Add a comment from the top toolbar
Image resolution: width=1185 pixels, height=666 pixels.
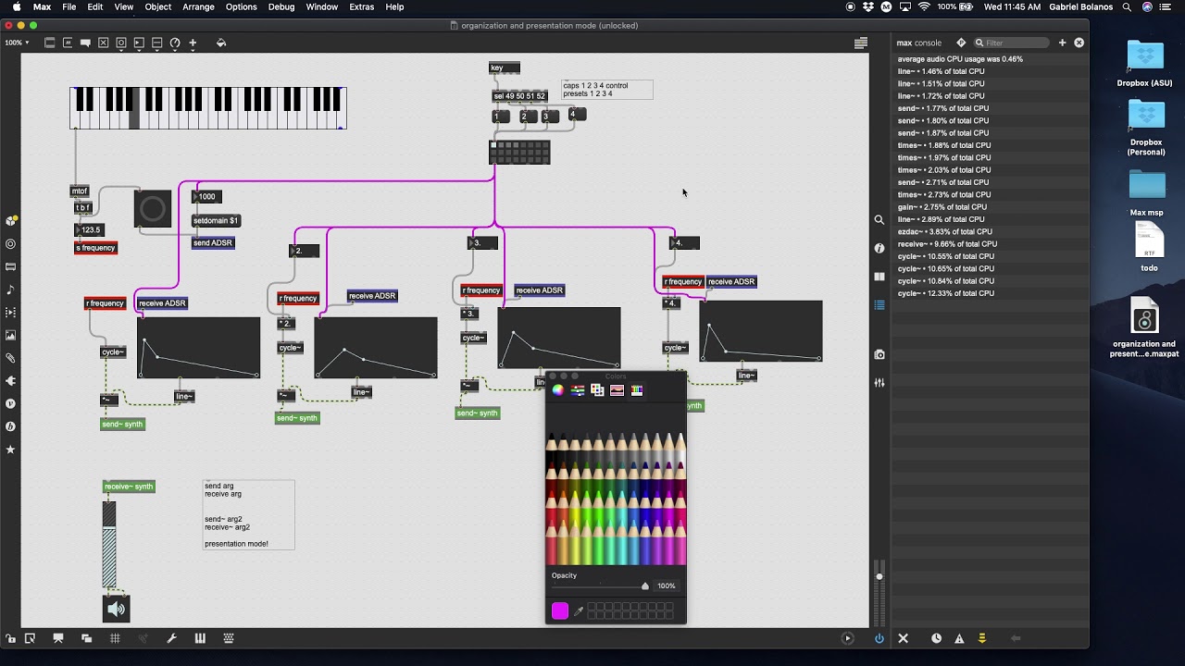[85, 43]
